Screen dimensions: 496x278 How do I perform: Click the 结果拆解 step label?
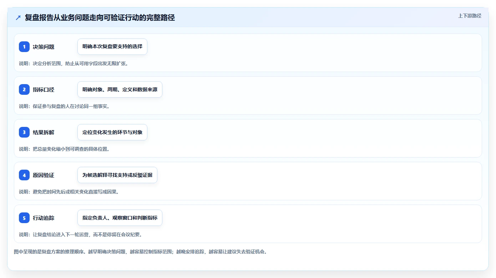coord(44,132)
